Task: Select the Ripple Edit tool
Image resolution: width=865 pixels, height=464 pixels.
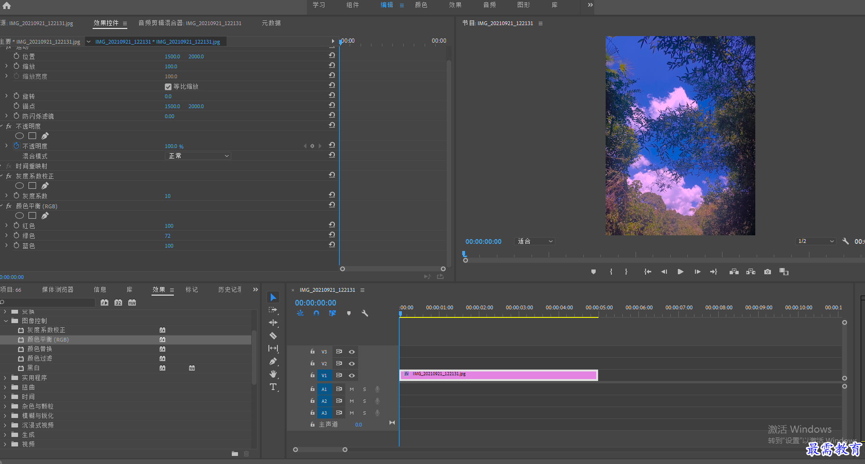Action: click(273, 323)
